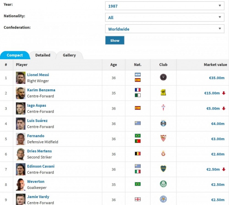
Task: Open Karim Benzema's player profile link
Action: click(x=41, y=90)
